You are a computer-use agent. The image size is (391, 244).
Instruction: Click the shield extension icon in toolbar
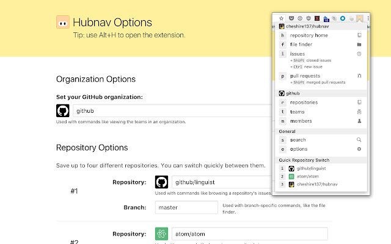coord(309,18)
